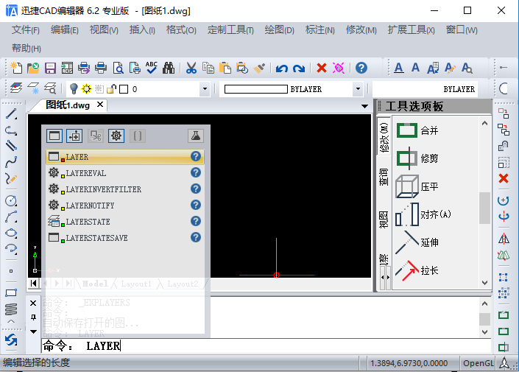Cut selection with the scissors icon
The width and height of the screenshot is (519, 372).
click(191, 68)
